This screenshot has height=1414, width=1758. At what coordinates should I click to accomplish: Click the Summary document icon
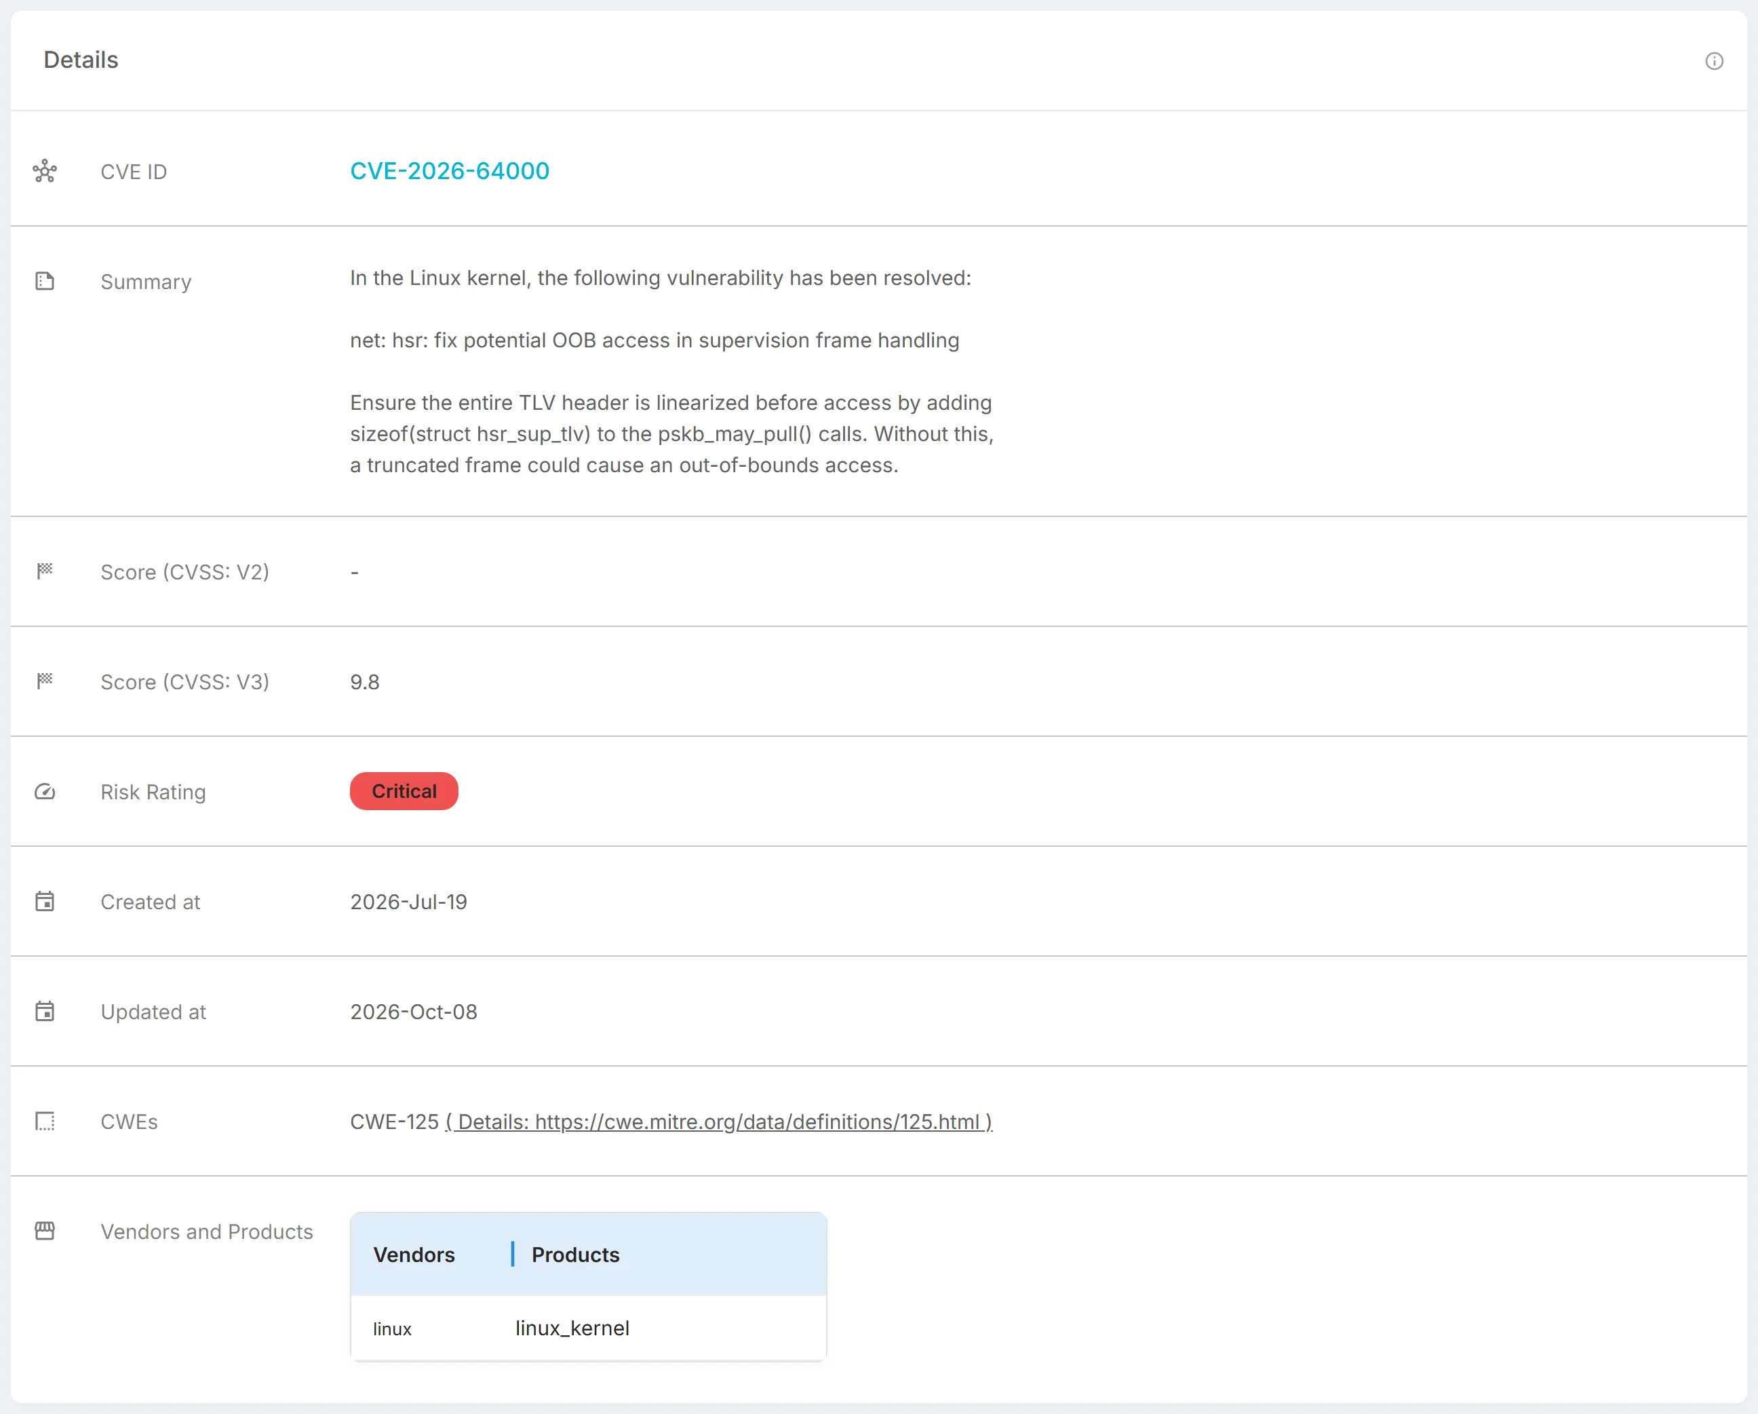click(45, 282)
